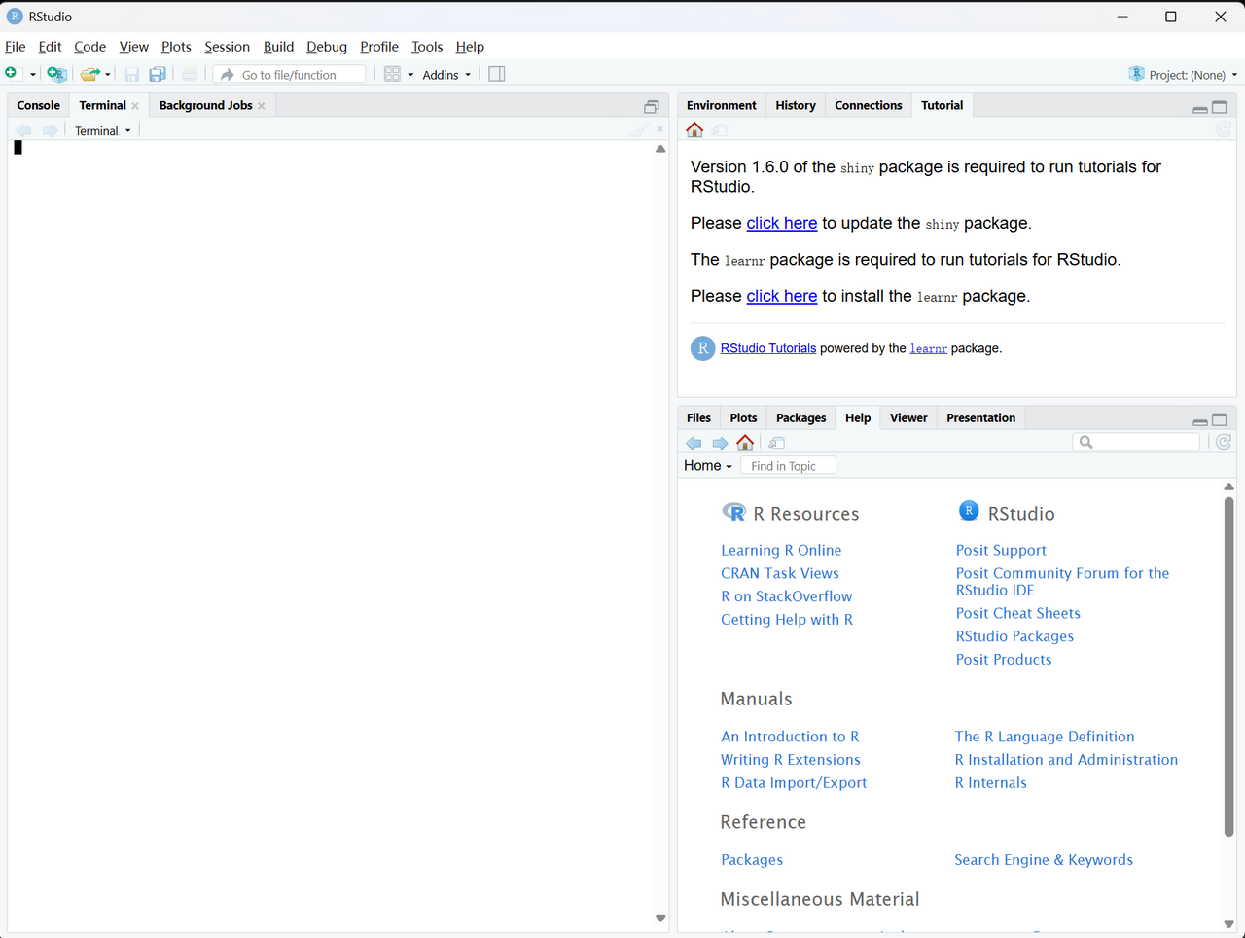This screenshot has width=1245, height=938.
Task: Click the Open File folder icon
Action: [x=89, y=74]
